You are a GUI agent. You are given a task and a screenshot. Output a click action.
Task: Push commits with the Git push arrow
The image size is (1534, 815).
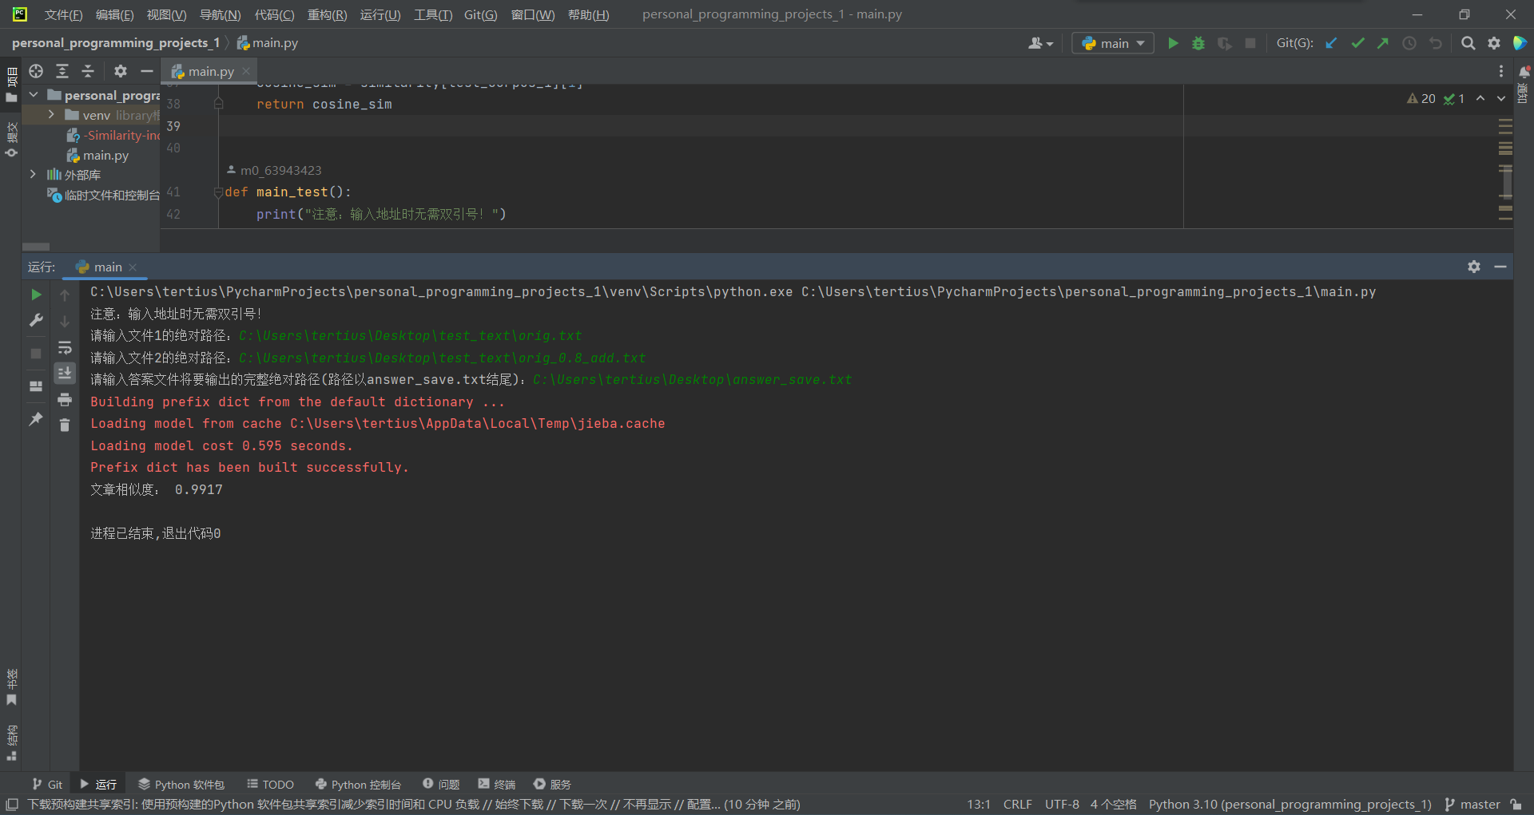coord(1383,43)
